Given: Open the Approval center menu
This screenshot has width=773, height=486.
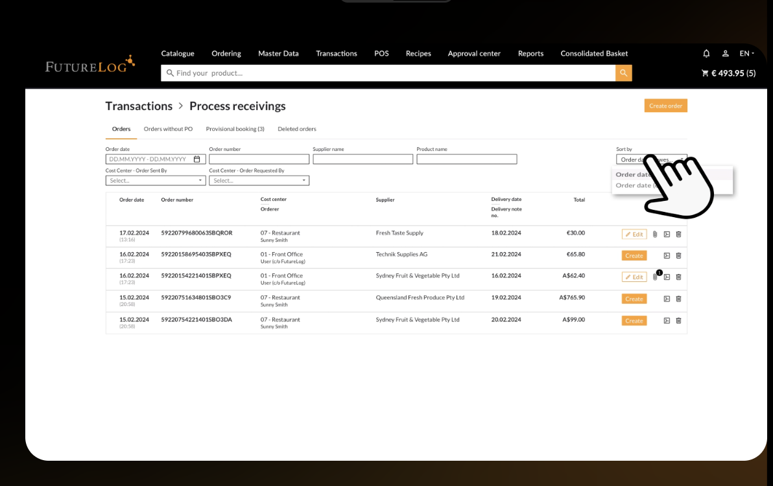Looking at the screenshot, I should pos(474,54).
